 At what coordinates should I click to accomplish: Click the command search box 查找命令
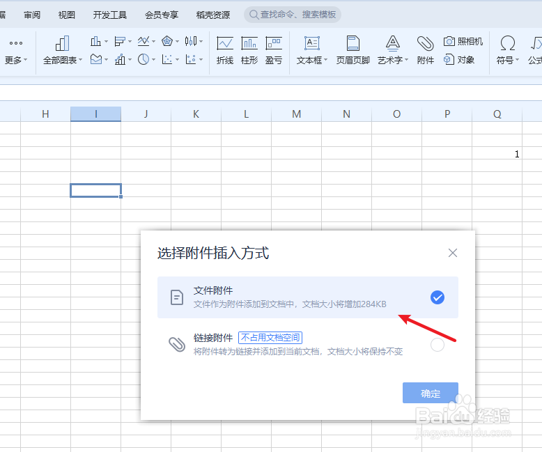tap(293, 15)
